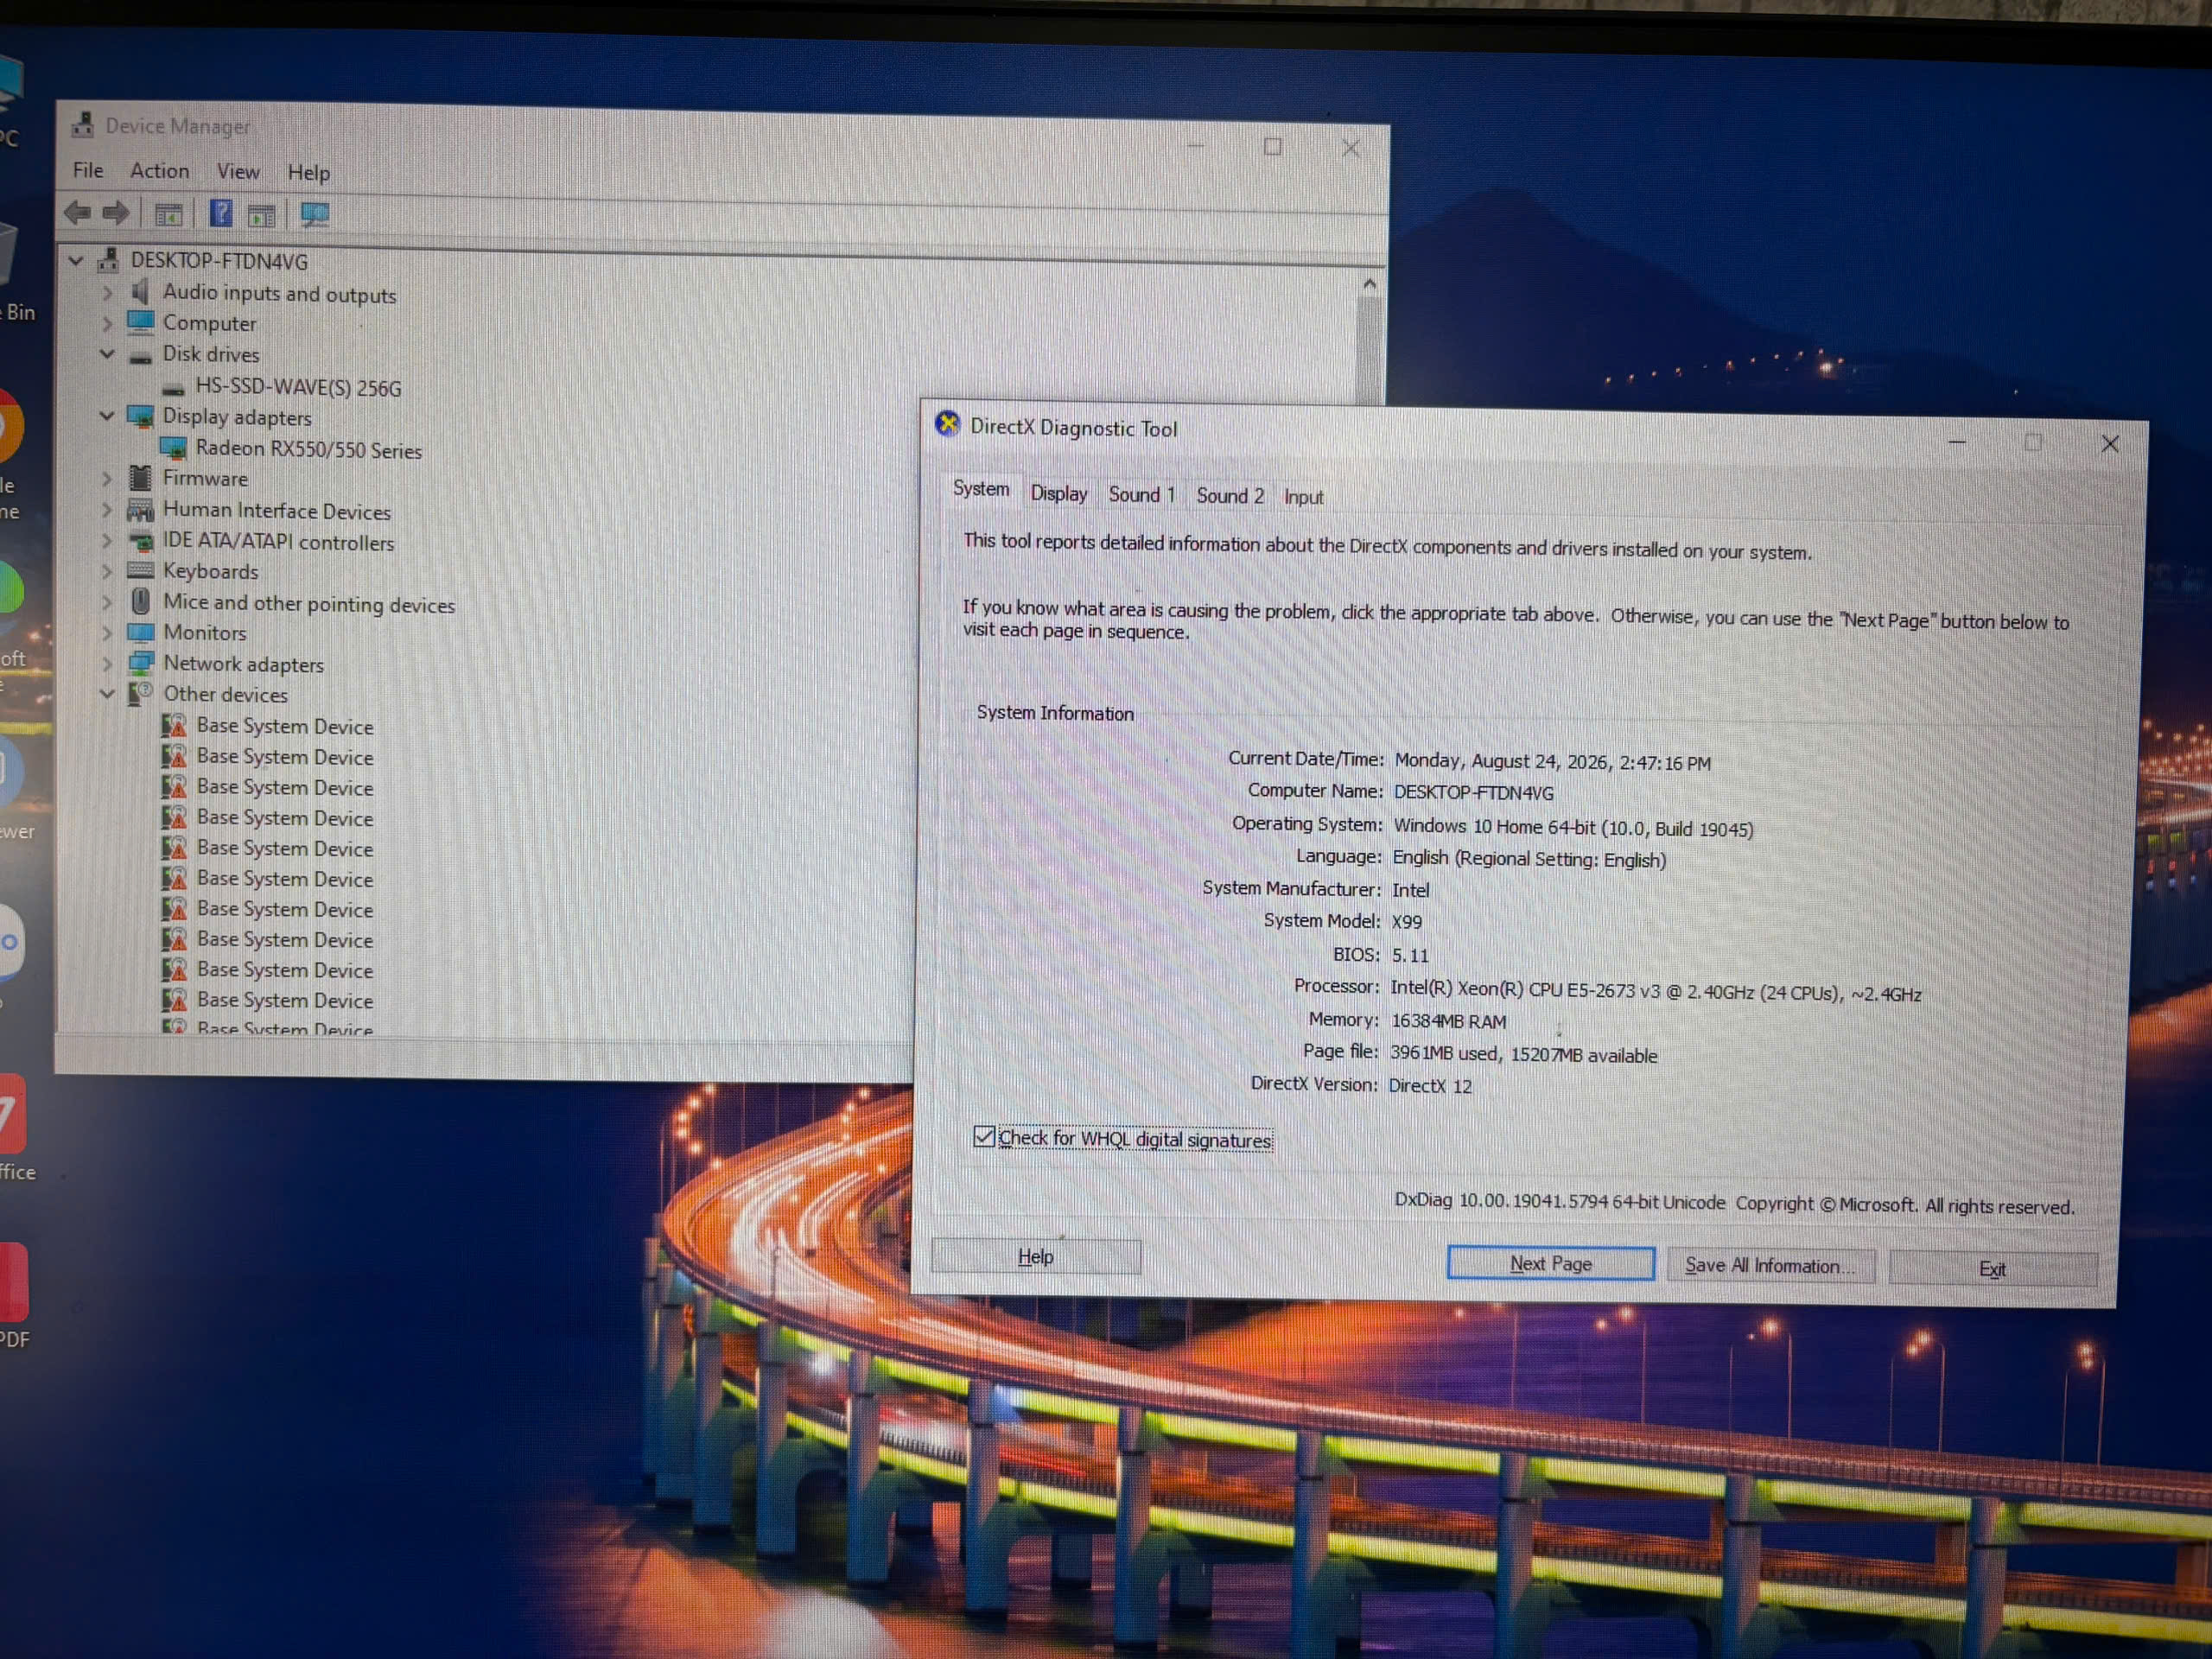Click the computer icon beside DESKTOP-FTDN4VG root node
The height and width of the screenshot is (1659, 2212).
tap(109, 260)
